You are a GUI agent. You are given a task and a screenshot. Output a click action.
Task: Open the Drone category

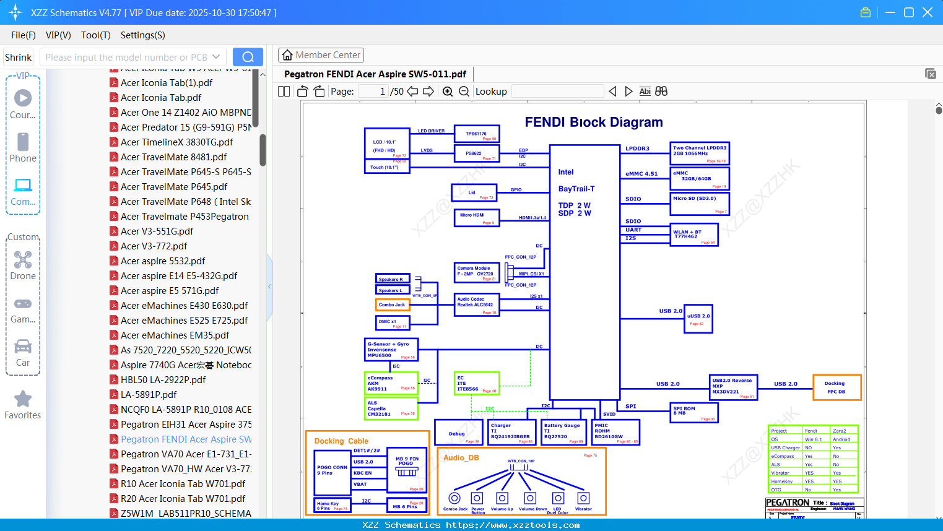tap(23, 265)
